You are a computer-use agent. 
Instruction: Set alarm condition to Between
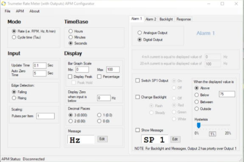click(197, 102)
